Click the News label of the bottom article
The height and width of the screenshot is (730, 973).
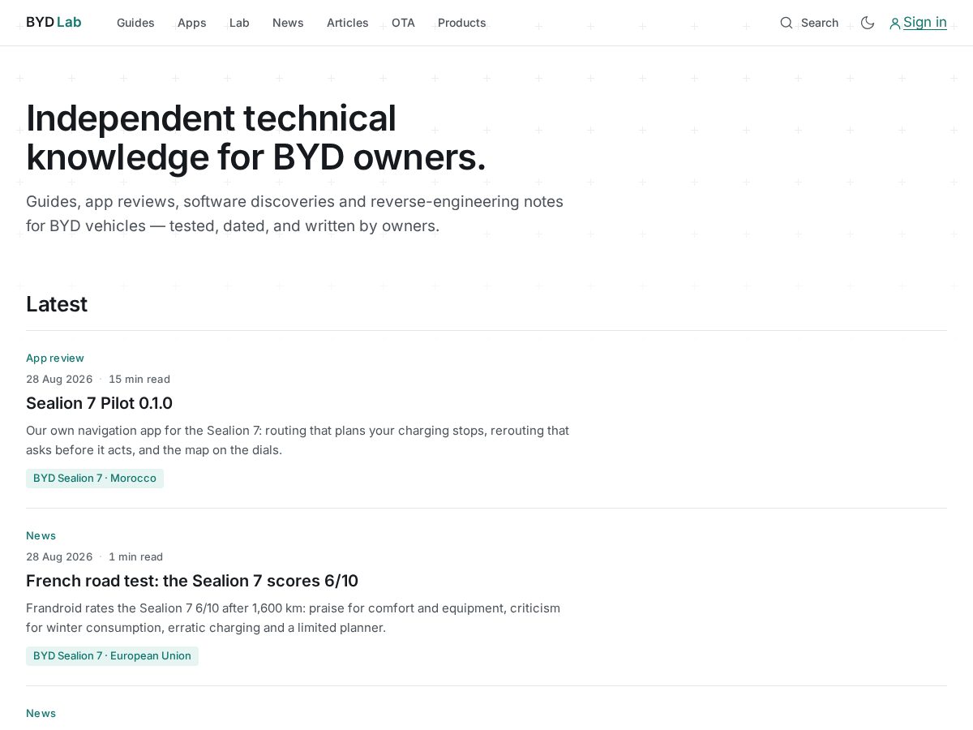pos(41,713)
